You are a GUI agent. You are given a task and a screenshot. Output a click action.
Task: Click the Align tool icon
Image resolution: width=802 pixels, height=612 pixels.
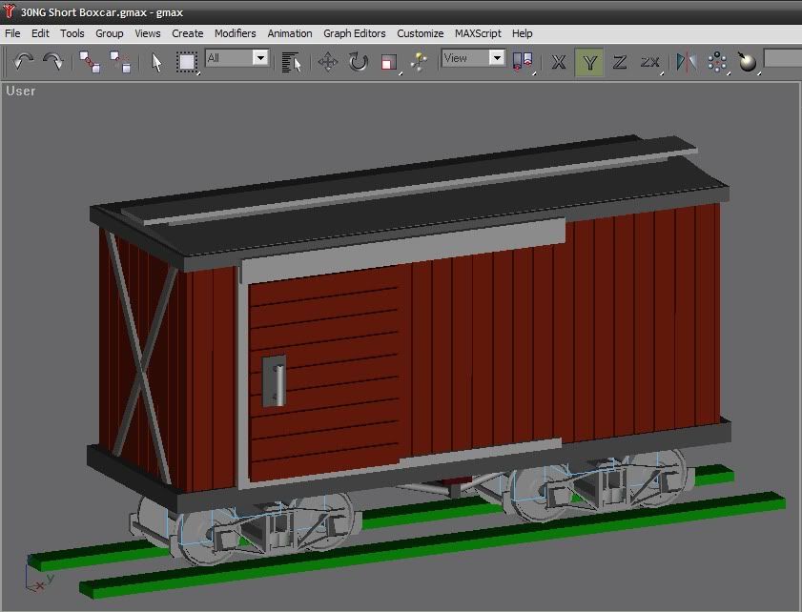pyautogui.click(x=748, y=62)
